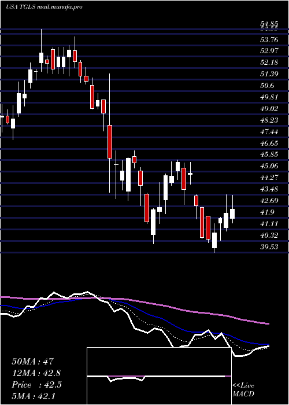The image size is (289, 405).
Task: Click the 41.9 price axis label
Action: coord(267,212)
